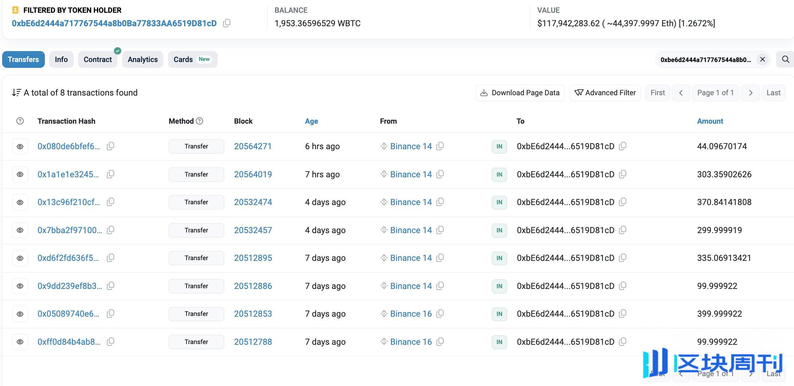
Task: Open token holder address 0xbE6d2444a717767544... link
Action: pos(114,23)
